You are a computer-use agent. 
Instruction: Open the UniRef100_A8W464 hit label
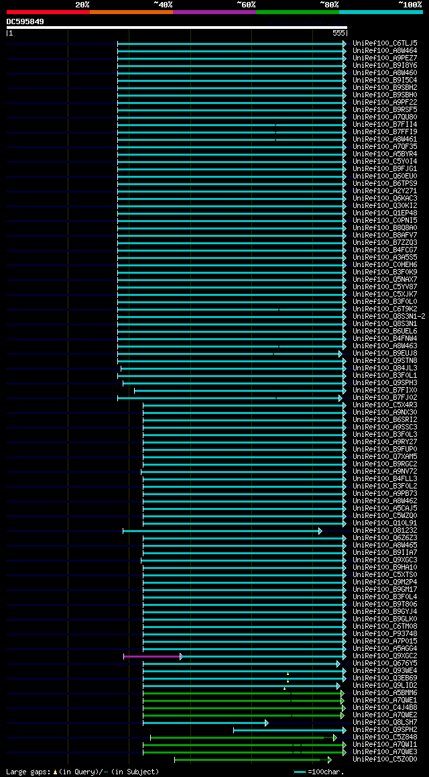pyautogui.click(x=385, y=50)
